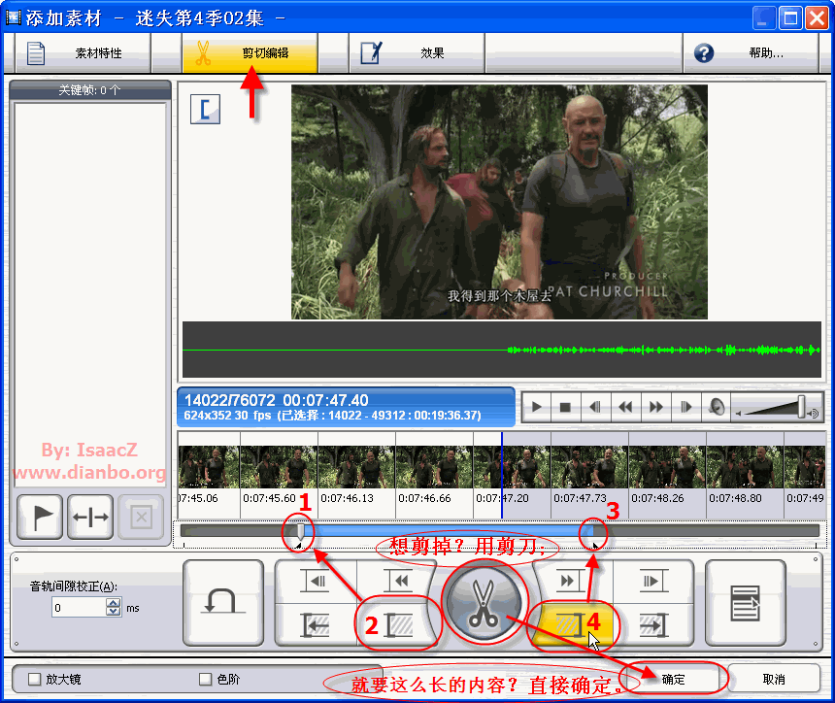Click the 关键帧: 0 个 list header
The height and width of the screenshot is (703, 835).
click(90, 90)
